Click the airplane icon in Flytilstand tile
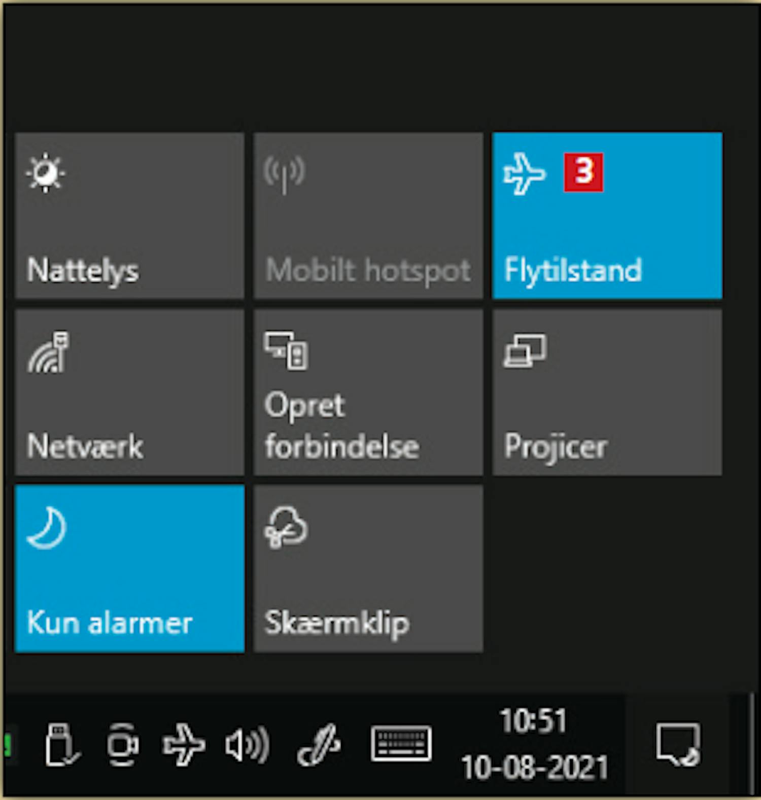The image size is (761, 800). (x=525, y=174)
